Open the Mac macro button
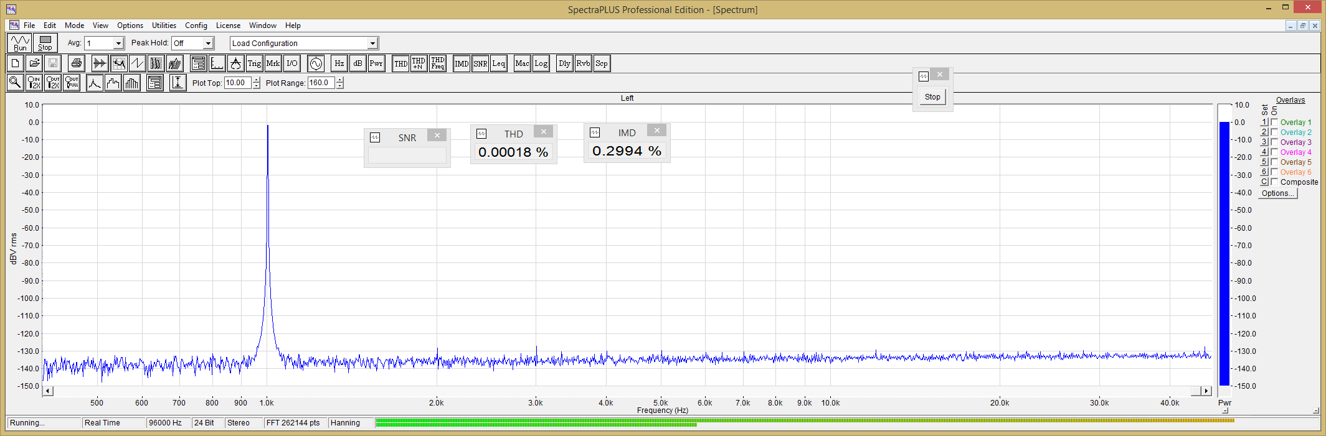The width and height of the screenshot is (1326, 436). click(522, 63)
